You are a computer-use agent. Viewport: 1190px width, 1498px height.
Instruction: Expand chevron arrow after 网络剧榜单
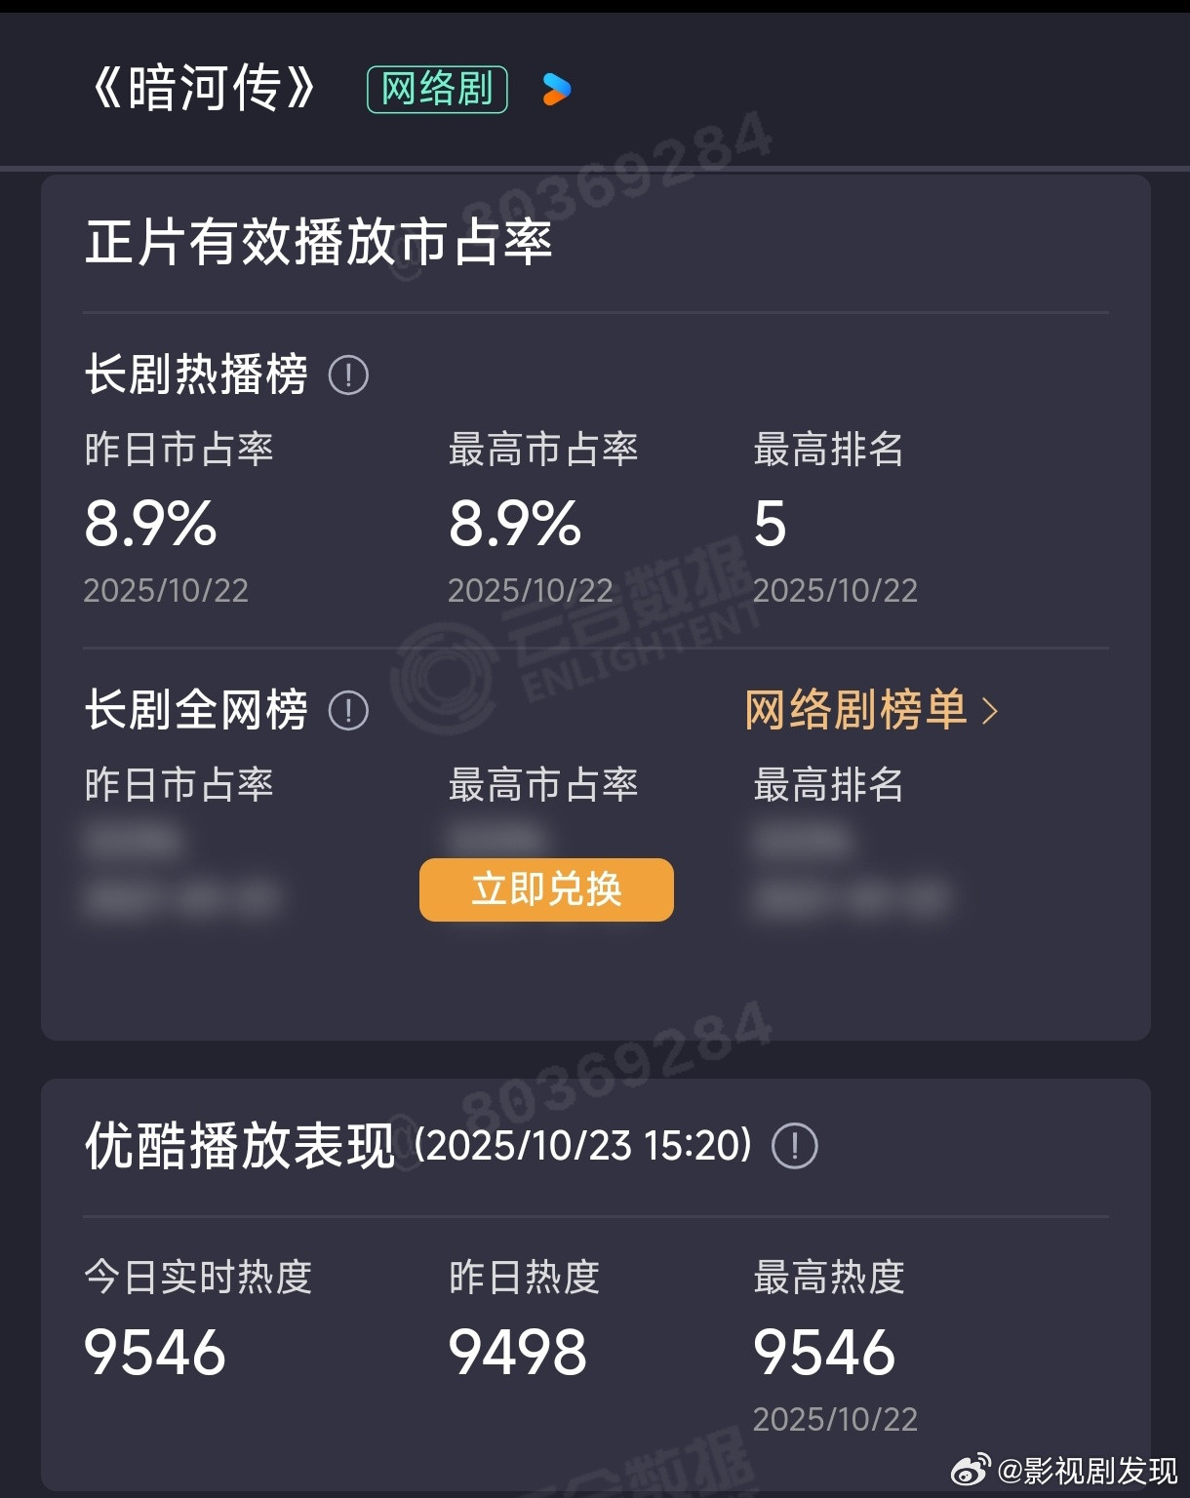(990, 711)
